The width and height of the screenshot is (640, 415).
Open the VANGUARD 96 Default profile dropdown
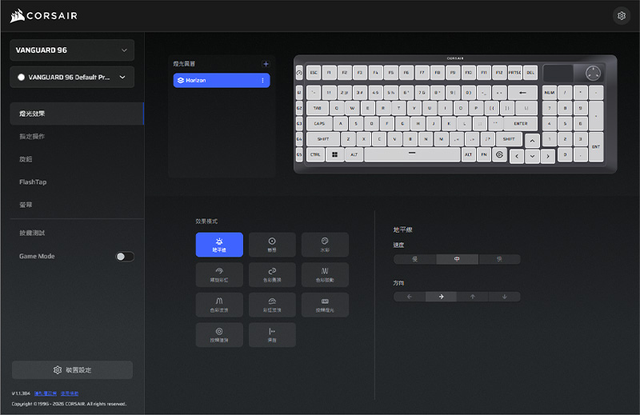[72, 78]
